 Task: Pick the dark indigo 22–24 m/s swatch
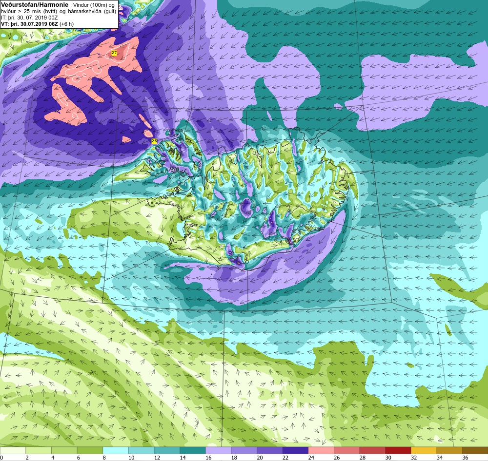point(295,450)
